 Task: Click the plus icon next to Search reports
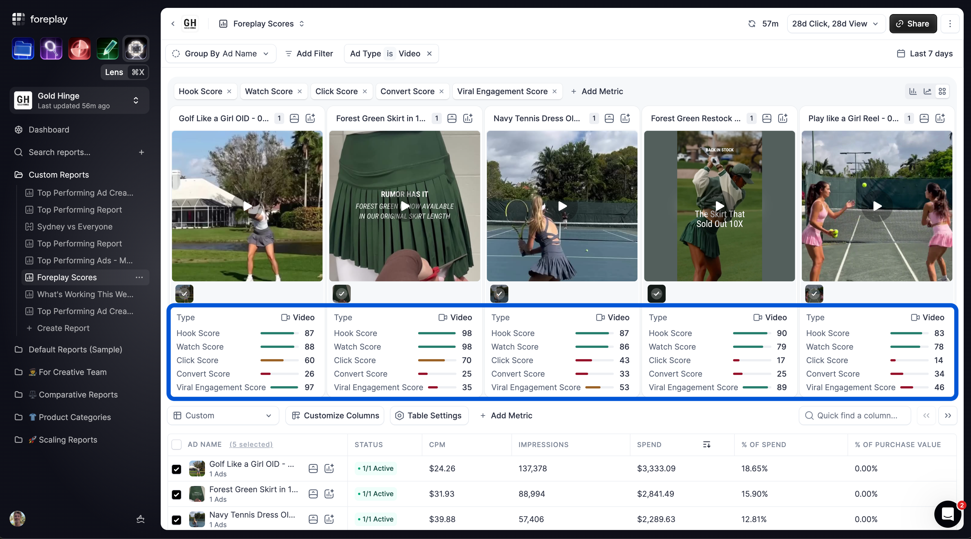[x=141, y=152]
